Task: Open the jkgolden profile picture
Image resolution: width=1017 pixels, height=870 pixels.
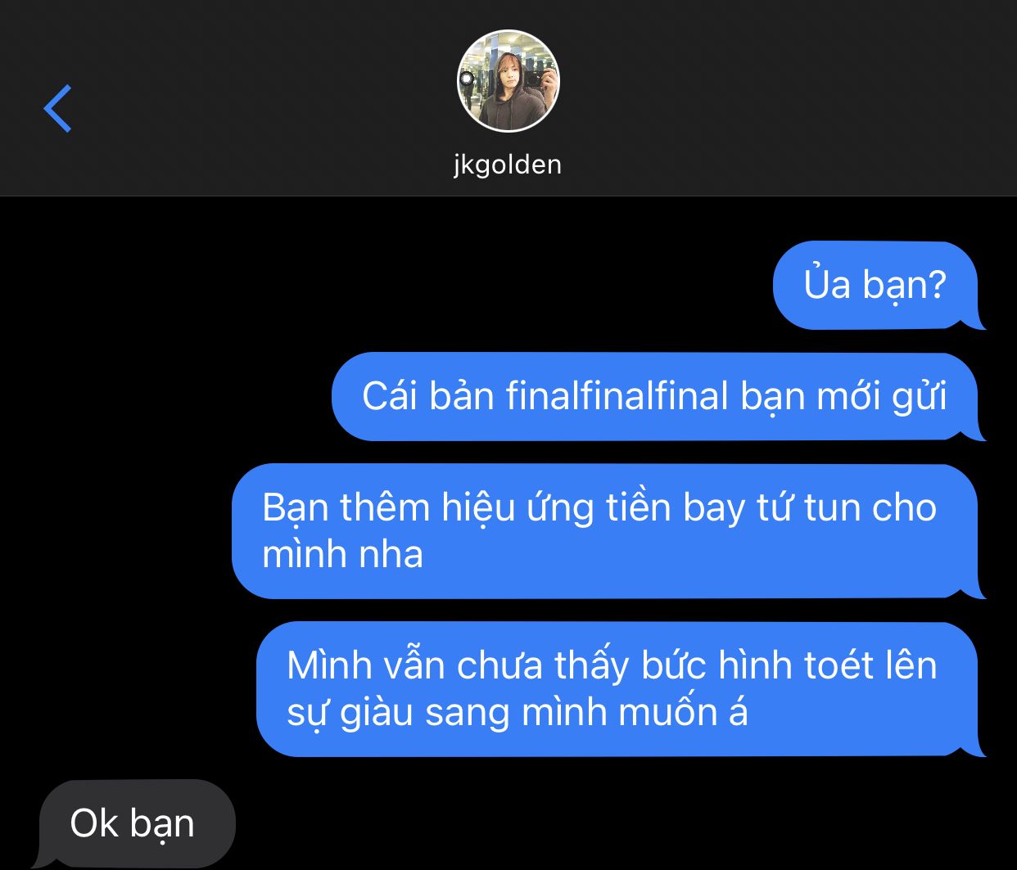Action: tap(508, 81)
